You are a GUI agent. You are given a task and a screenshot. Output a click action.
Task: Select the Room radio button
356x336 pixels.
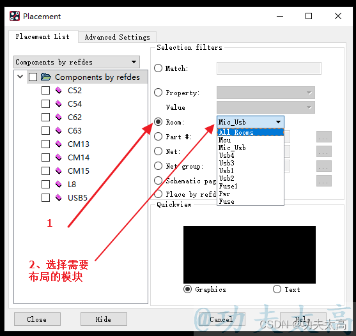159,122
